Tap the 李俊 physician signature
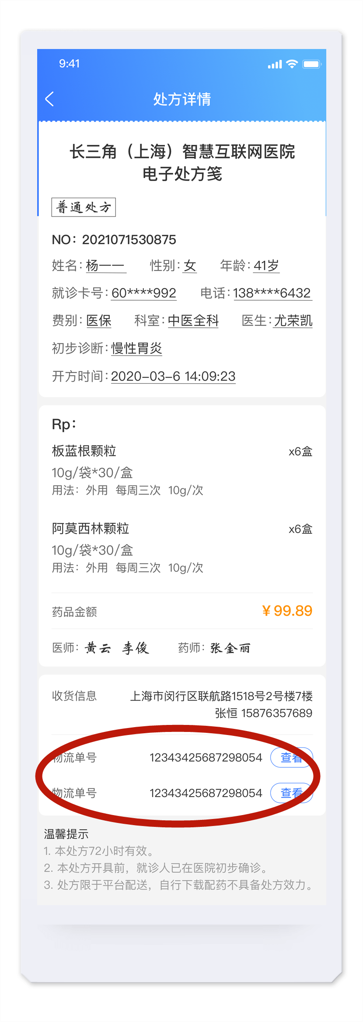363x1022 pixels. [136, 648]
